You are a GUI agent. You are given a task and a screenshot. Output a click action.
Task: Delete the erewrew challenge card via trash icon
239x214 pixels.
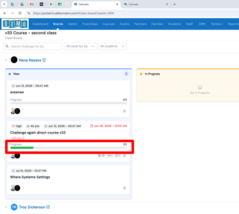[x=124, y=111]
